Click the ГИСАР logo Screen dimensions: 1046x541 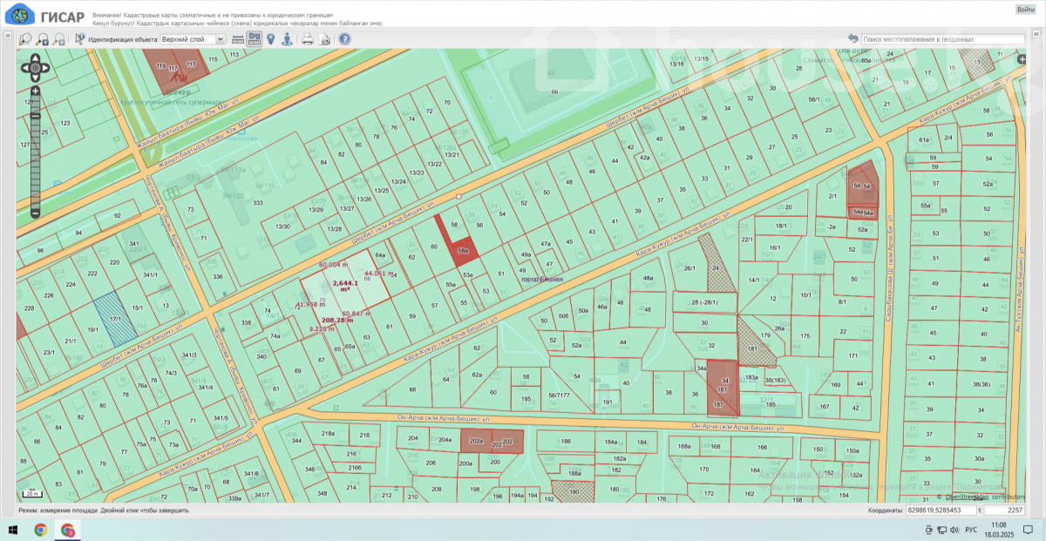(x=44, y=16)
